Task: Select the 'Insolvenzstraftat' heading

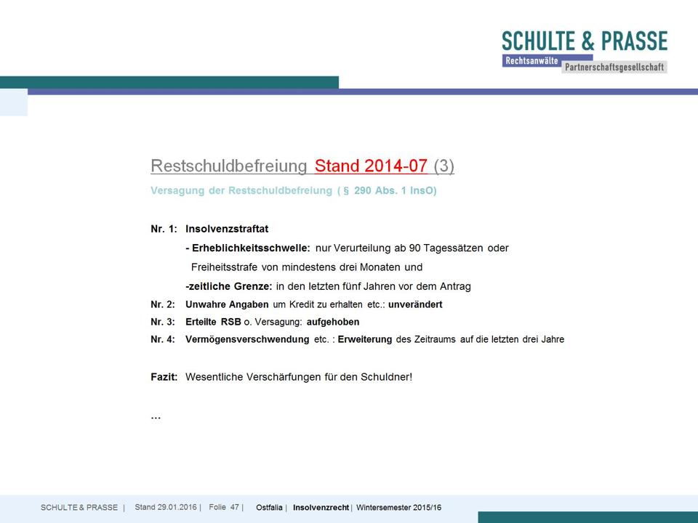Action: [227, 229]
